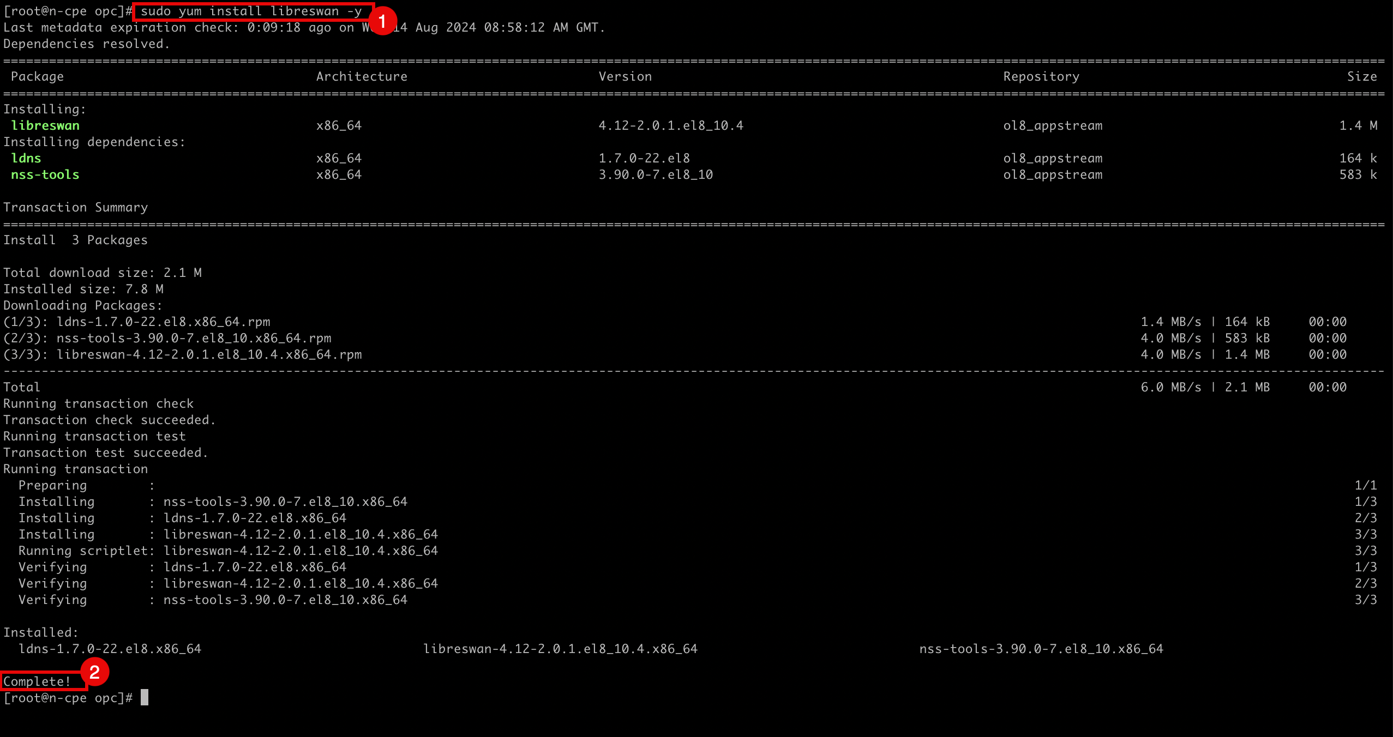The width and height of the screenshot is (1393, 737).
Task: Click the Size column header
Action: [1361, 77]
